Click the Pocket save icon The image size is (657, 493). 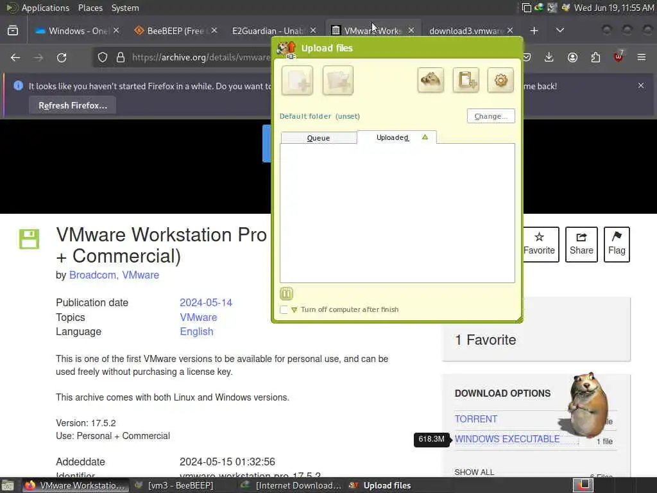coord(527,57)
